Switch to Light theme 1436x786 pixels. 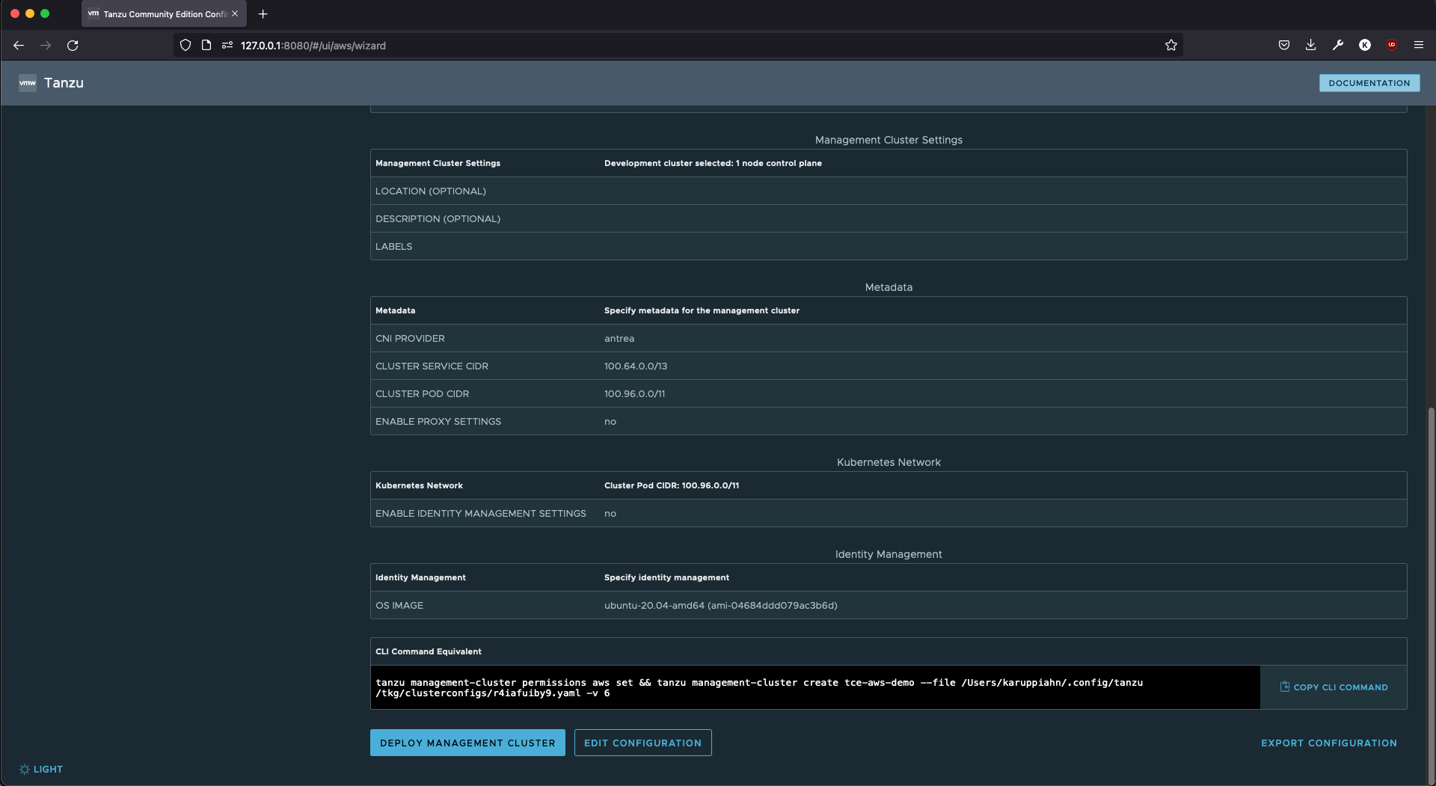(x=41, y=770)
